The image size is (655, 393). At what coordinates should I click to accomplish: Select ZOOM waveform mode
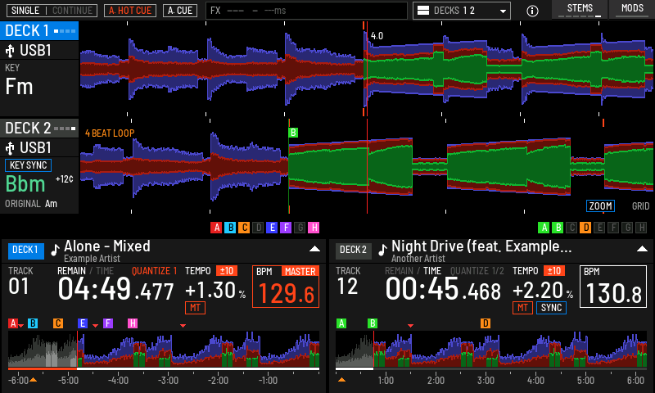[x=601, y=206]
